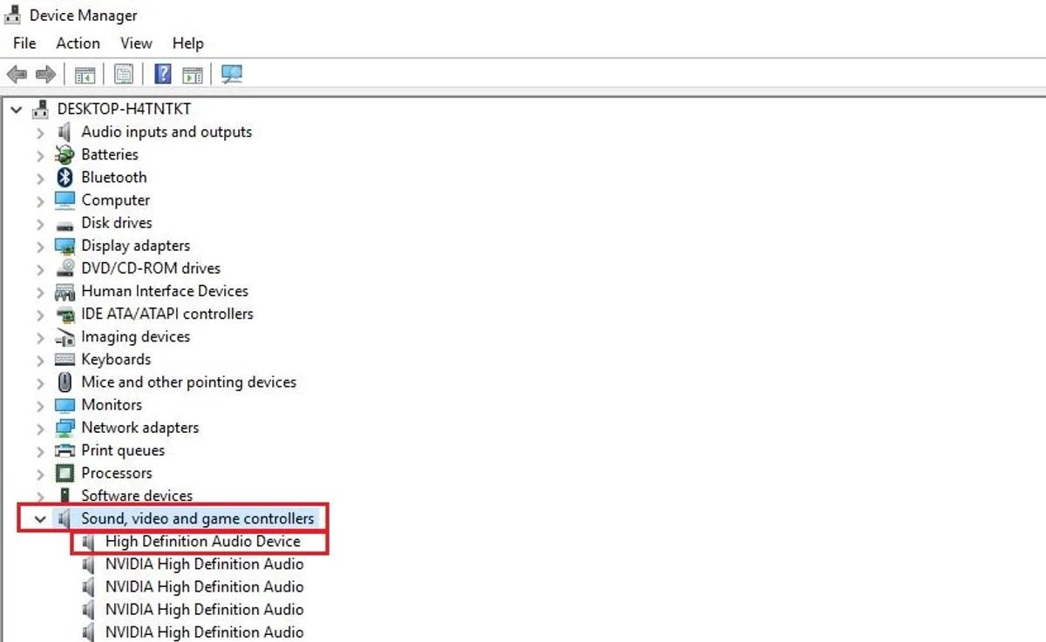The width and height of the screenshot is (1046, 642).
Task: Click the Software devices icon
Action: pos(65,496)
